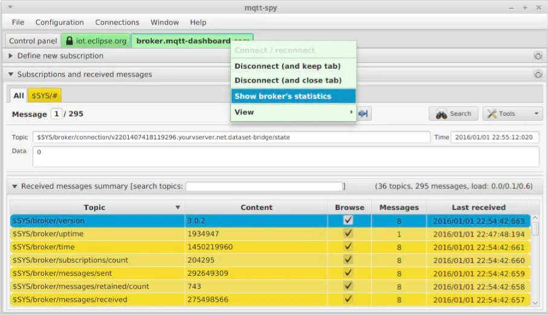Open the Window menu
Screen dimensions: 548x315
pos(164,22)
